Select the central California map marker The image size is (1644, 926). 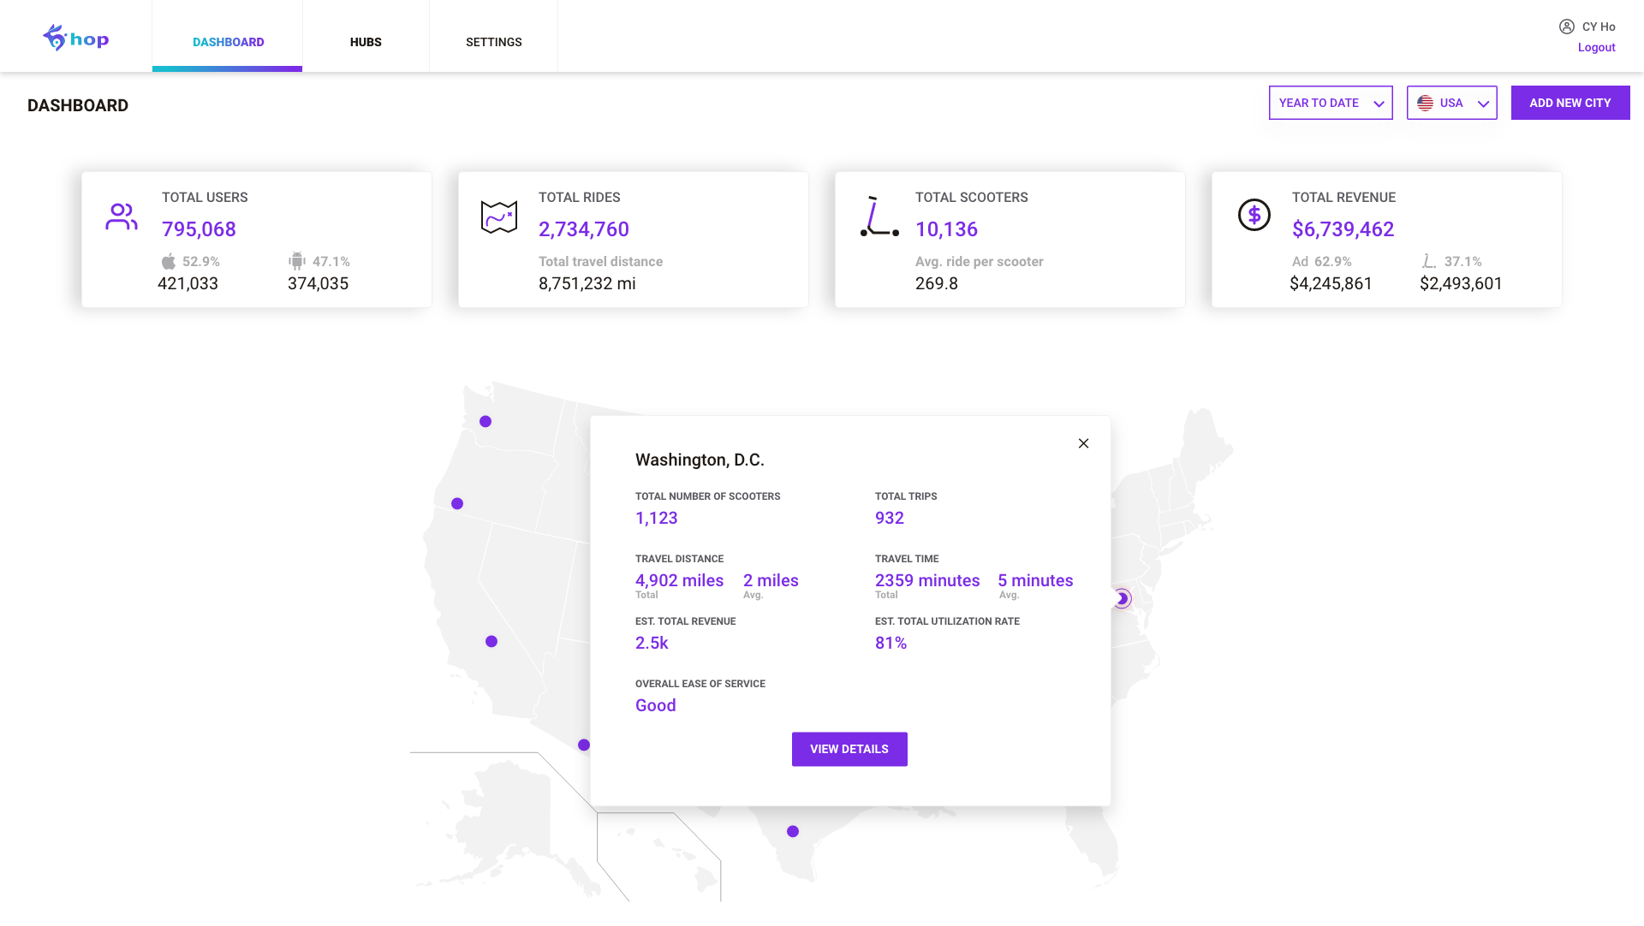click(491, 641)
